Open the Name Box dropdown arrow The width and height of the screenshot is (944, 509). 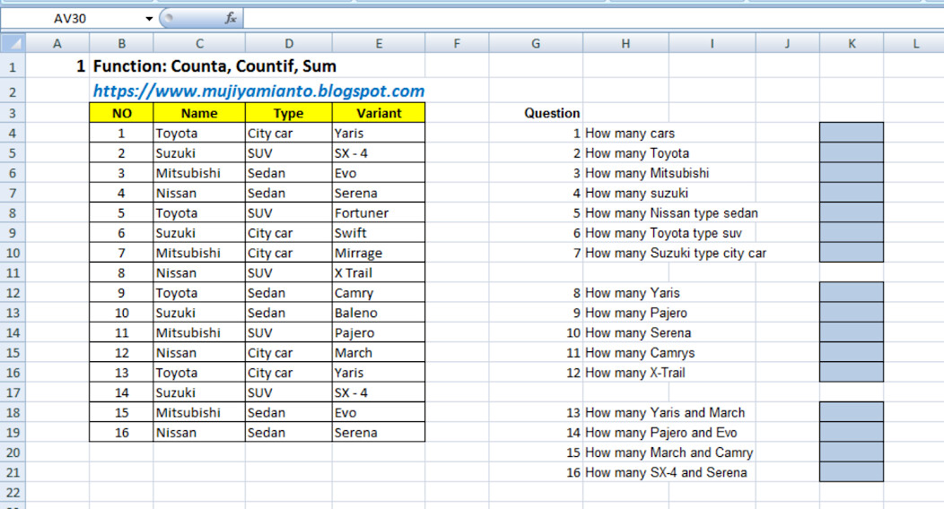coord(149,19)
